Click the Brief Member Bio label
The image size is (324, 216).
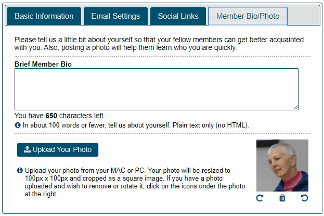pos(43,64)
